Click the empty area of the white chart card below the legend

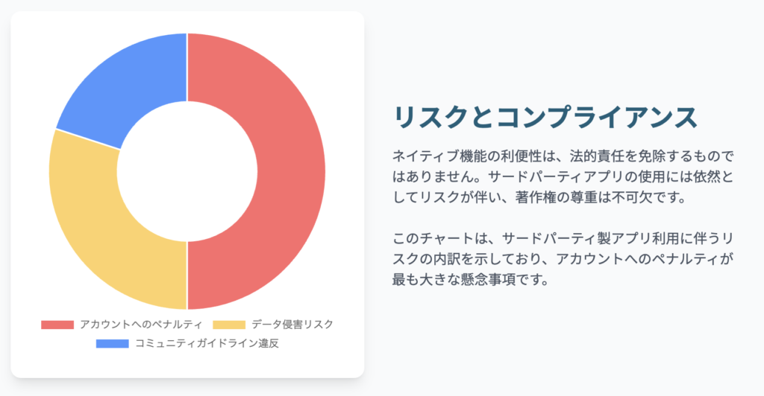click(x=187, y=363)
